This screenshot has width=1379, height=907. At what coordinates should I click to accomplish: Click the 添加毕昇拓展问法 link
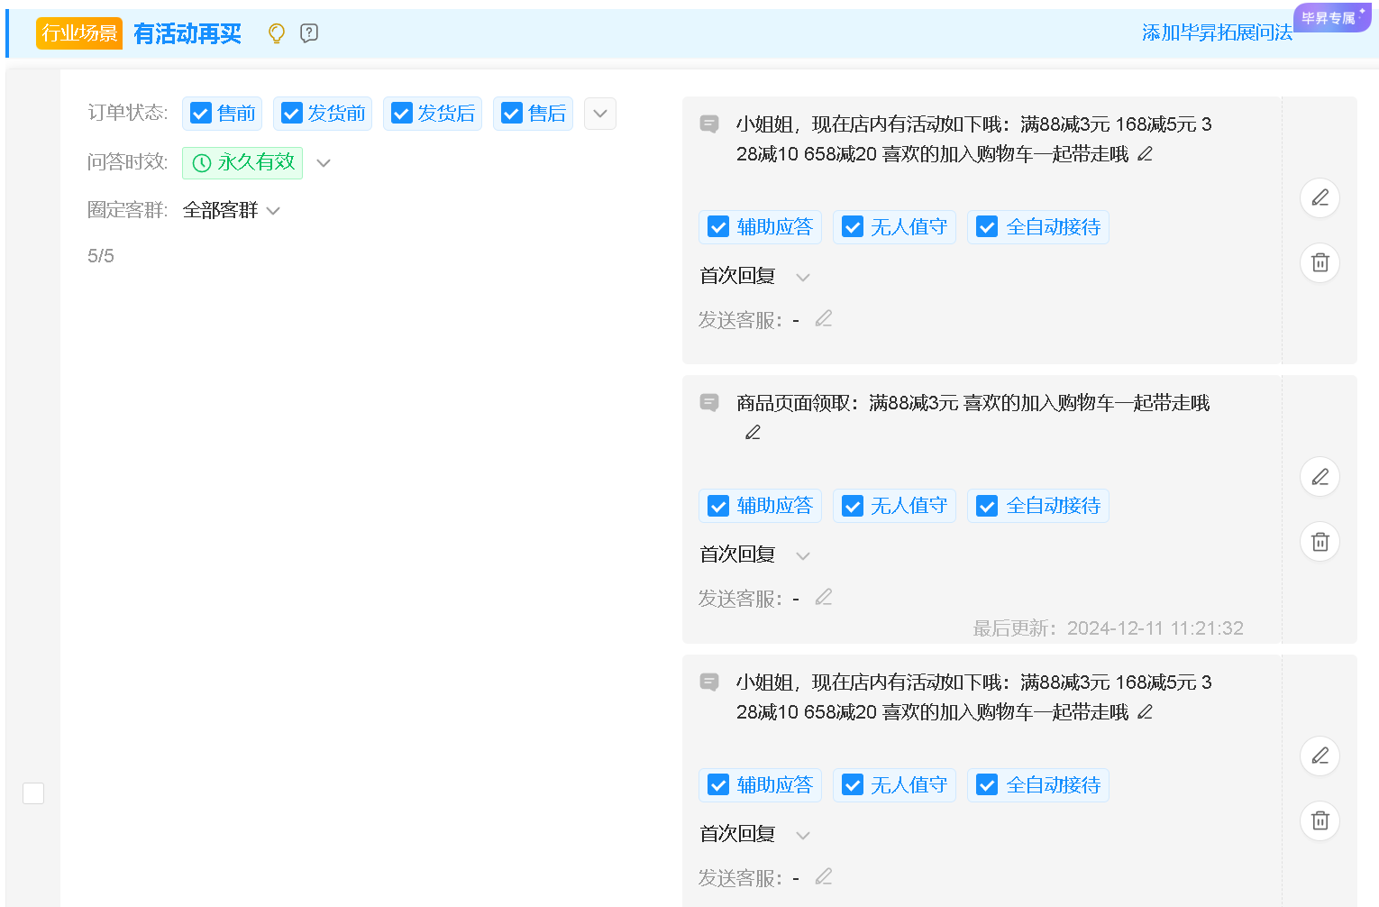click(1217, 32)
